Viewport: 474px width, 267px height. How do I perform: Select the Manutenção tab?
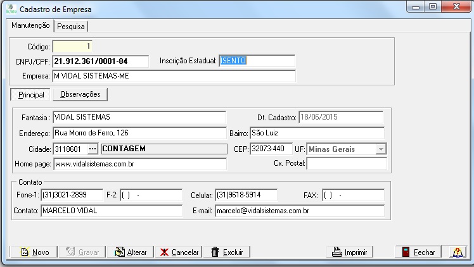(x=30, y=26)
